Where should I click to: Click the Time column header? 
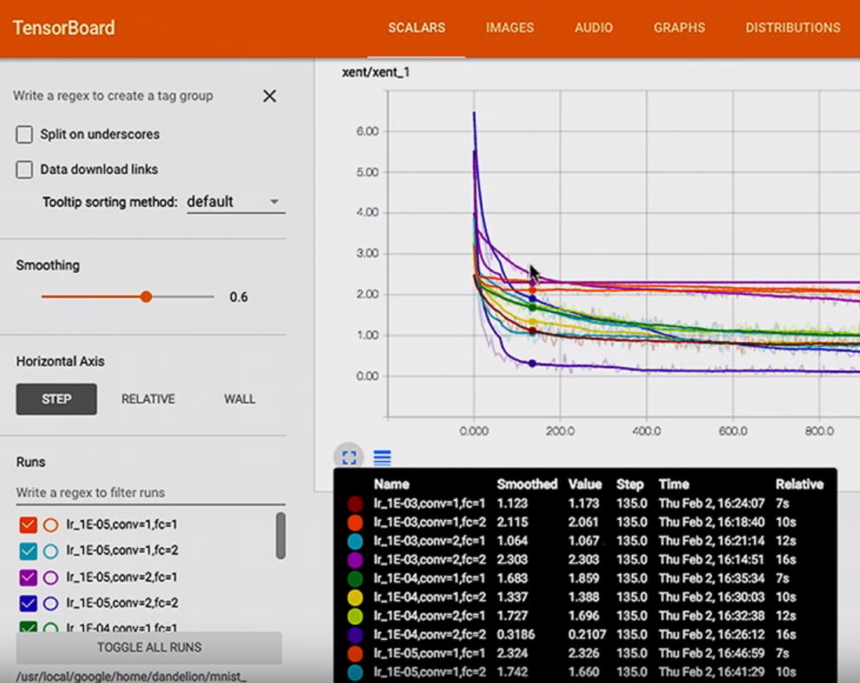coord(673,484)
